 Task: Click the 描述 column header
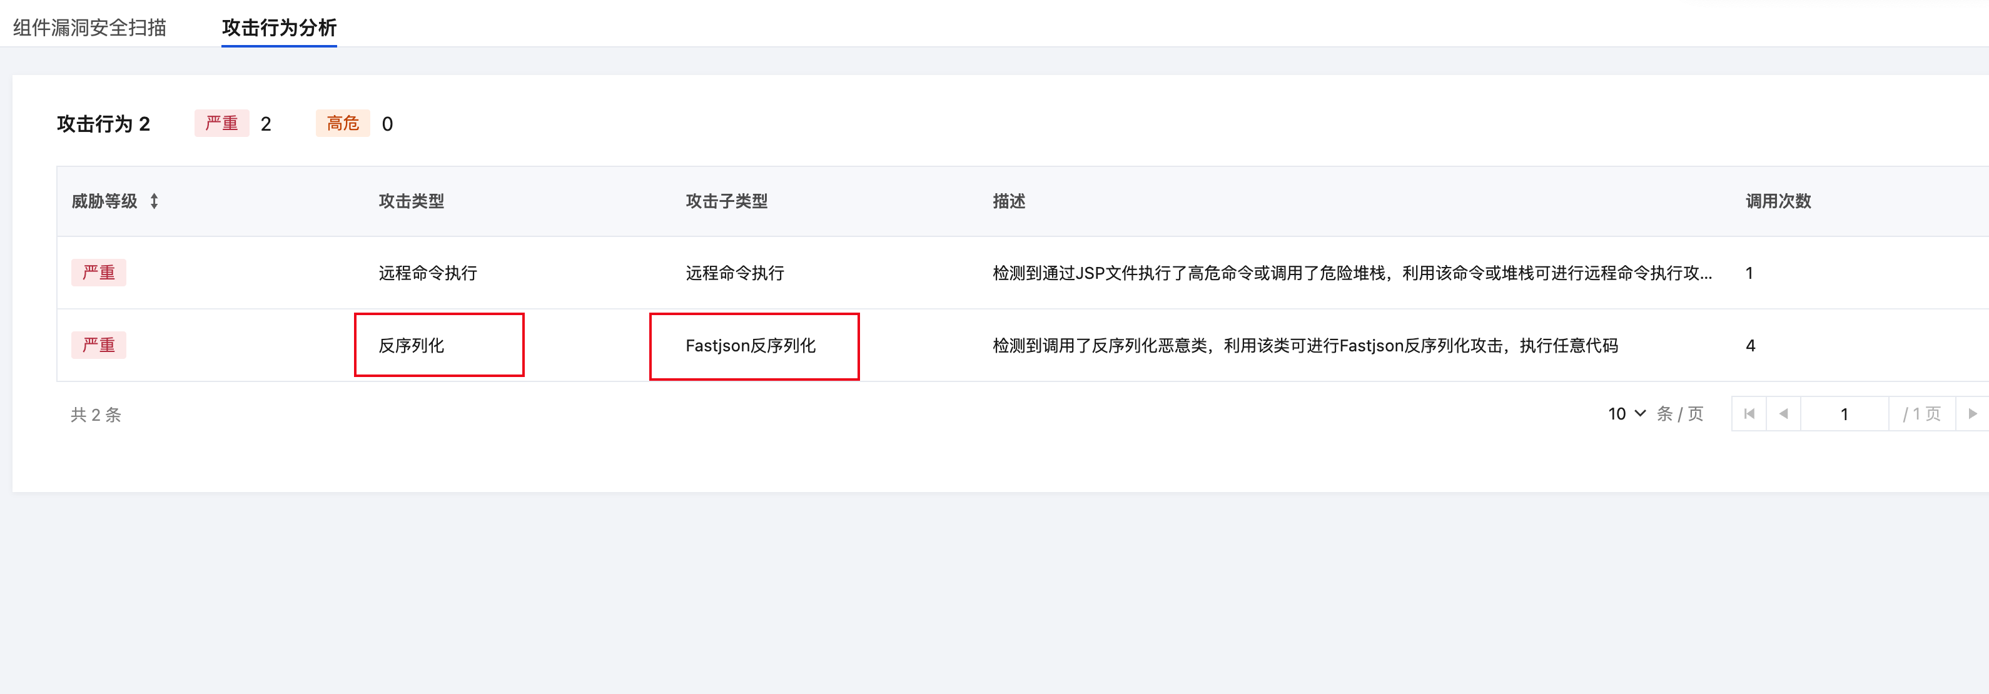pos(1009,201)
